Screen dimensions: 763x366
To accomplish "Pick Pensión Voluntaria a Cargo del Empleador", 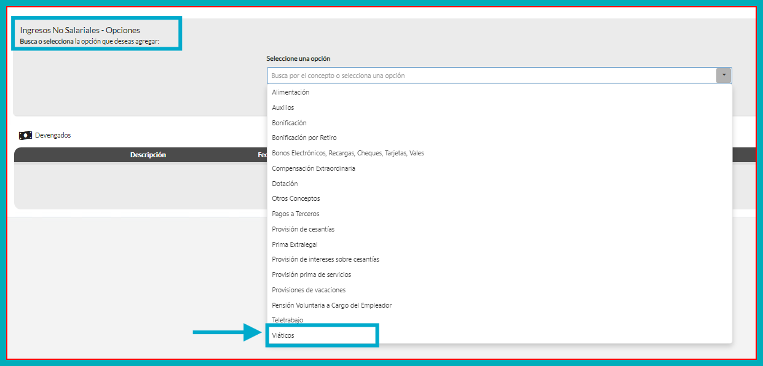I will pos(499,305).
